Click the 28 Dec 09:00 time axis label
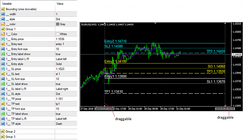 point(151,109)
